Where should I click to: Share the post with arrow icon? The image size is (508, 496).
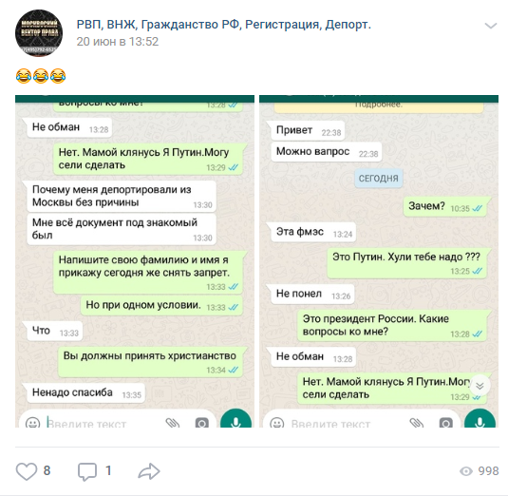coord(149,471)
